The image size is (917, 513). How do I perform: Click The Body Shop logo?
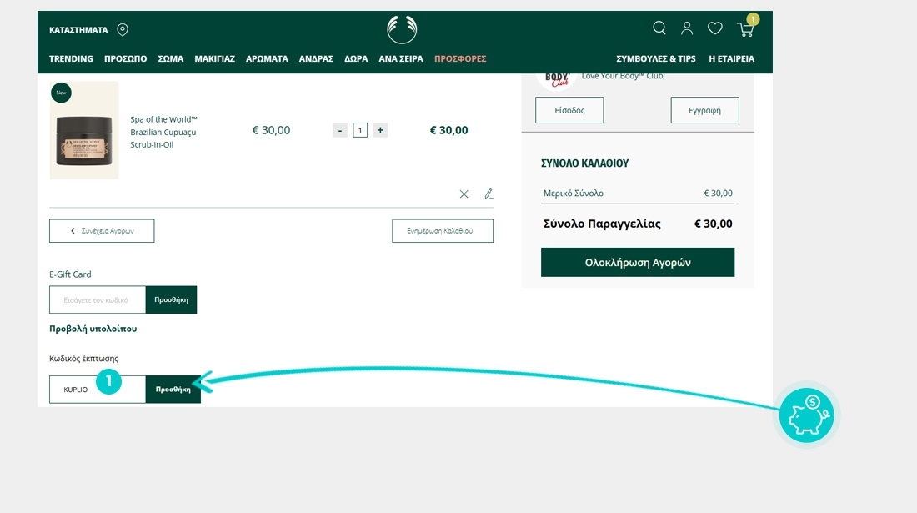402,29
